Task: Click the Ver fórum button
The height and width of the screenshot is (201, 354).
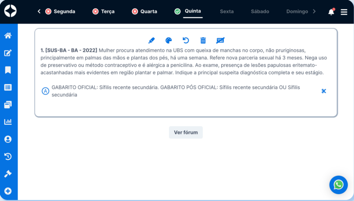Action: tap(186, 133)
